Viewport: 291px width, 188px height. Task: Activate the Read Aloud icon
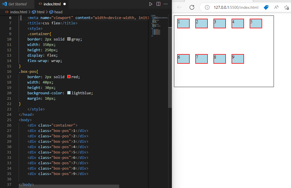point(276,7)
